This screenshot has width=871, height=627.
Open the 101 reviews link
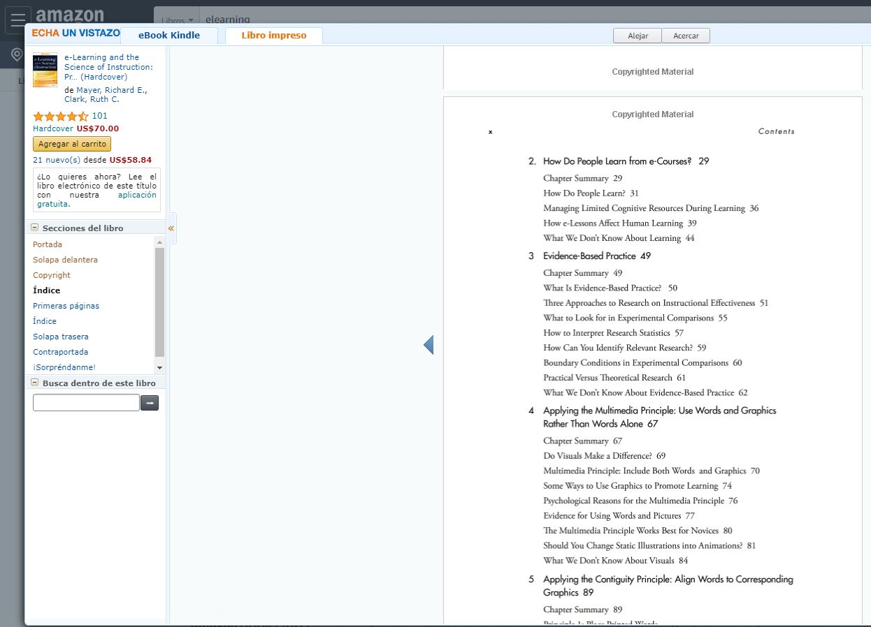100,116
